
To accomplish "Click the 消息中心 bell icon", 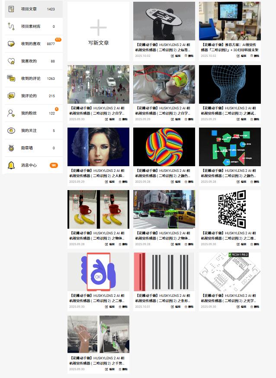I will pos(11,165).
